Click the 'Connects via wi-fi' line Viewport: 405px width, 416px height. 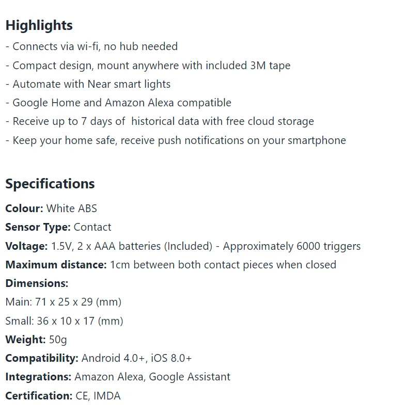point(91,46)
